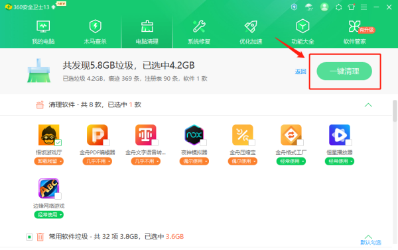The image size is (398, 250).
Task: Click the 默认勾选 link
Action: tap(371, 243)
